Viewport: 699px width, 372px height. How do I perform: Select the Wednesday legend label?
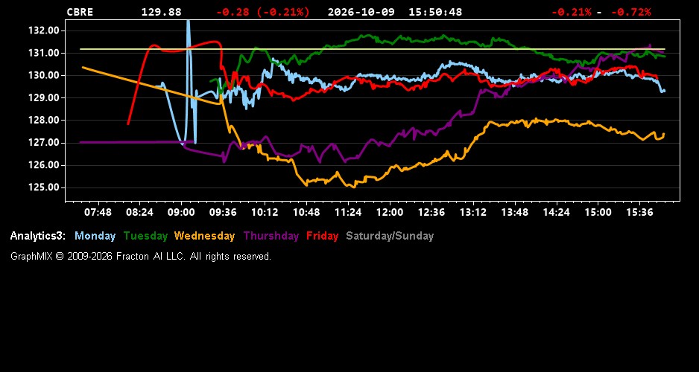(205, 236)
